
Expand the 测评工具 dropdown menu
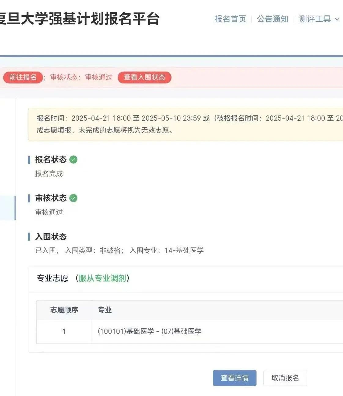tap(319, 19)
